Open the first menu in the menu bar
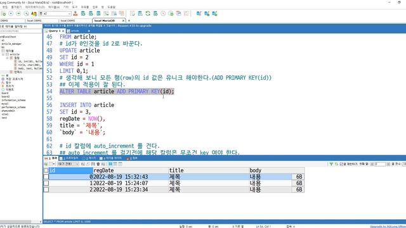The image size is (406, 228). 5,7
